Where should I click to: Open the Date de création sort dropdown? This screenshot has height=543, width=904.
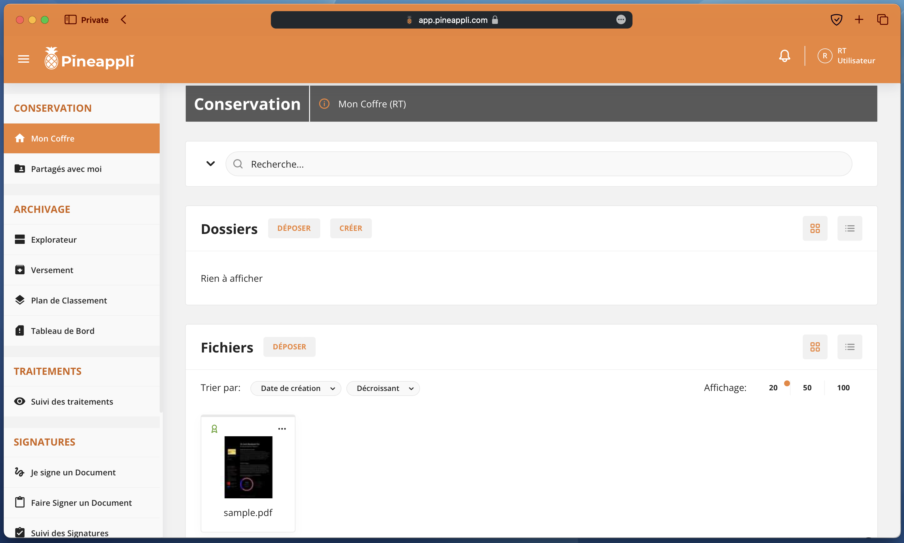pos(296,388)
